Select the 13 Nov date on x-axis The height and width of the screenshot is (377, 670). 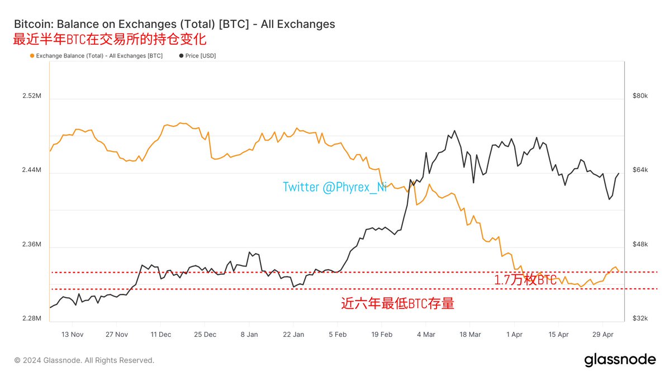(72, 335)
